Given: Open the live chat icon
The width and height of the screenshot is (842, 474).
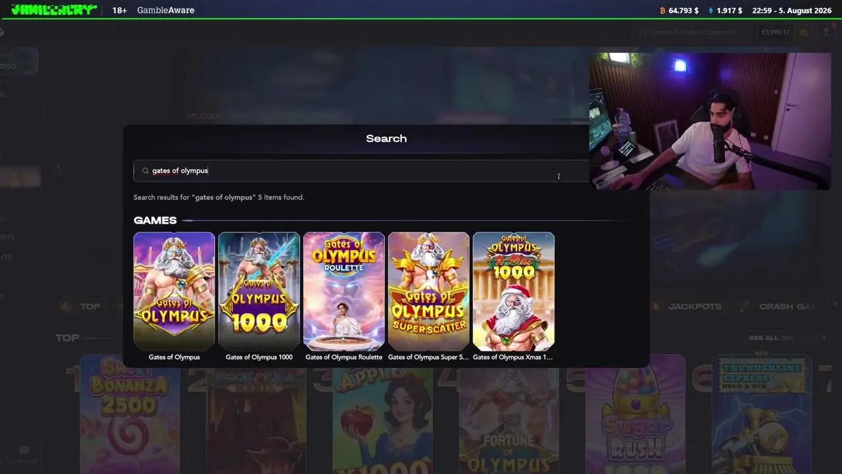Looking at the screenshot, I should click(24, 452).
